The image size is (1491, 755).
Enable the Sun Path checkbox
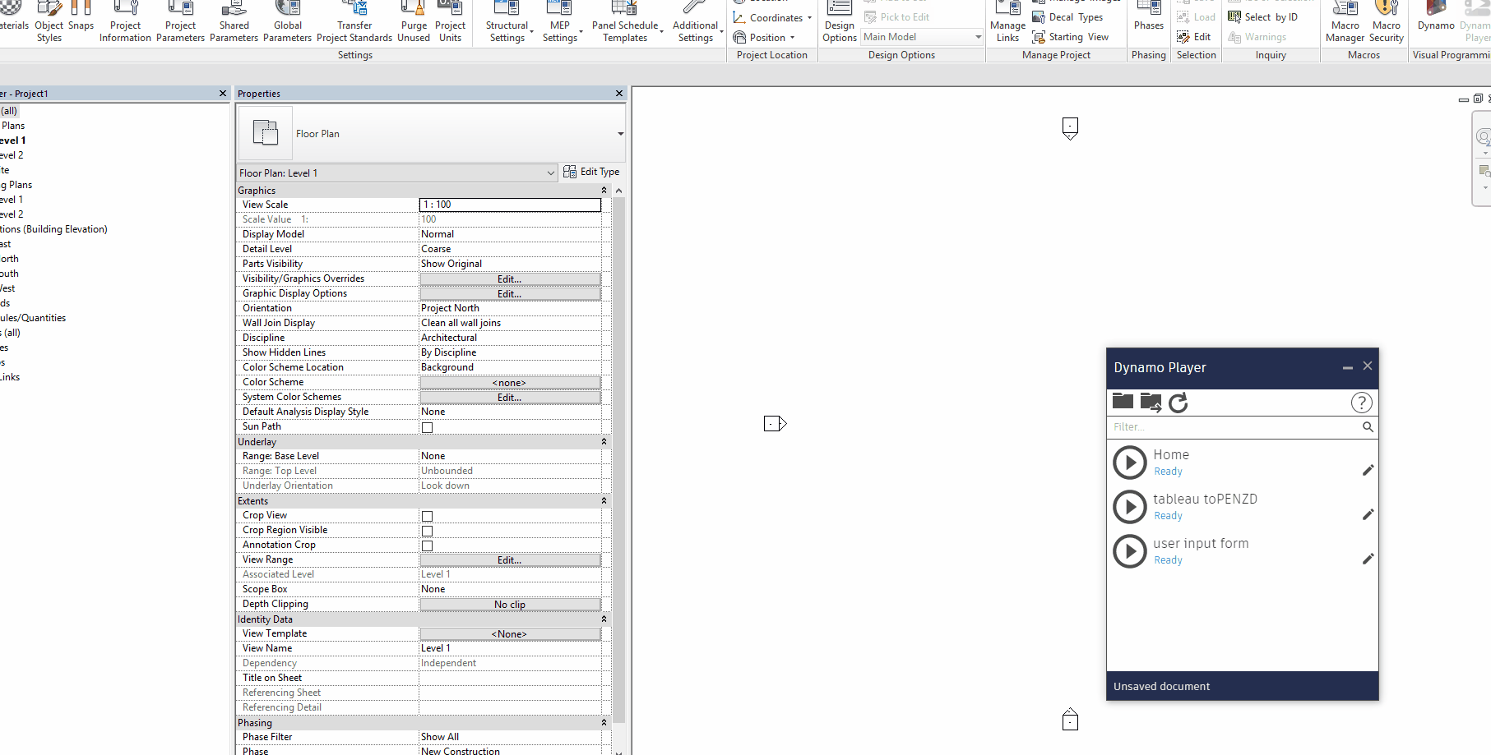pos(427,427)
